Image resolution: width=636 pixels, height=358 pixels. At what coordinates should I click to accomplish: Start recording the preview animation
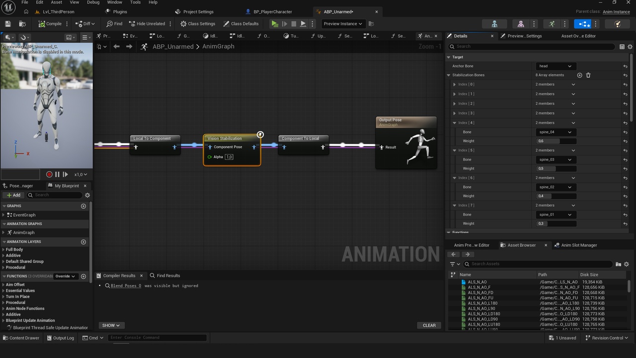[x=49, y=175]
